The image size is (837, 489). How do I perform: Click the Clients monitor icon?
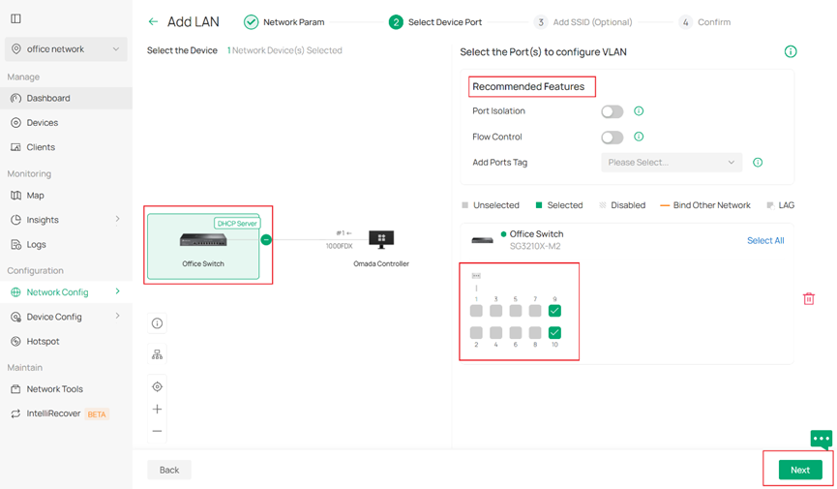[16, 147]
